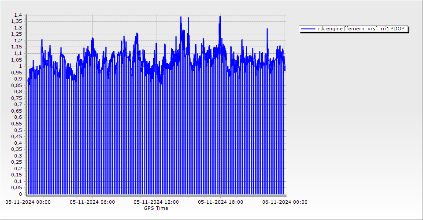Select the 1,3 y-axis tick label
The height and width of the screenshot is (220, 423).
(x=18, y=28)
